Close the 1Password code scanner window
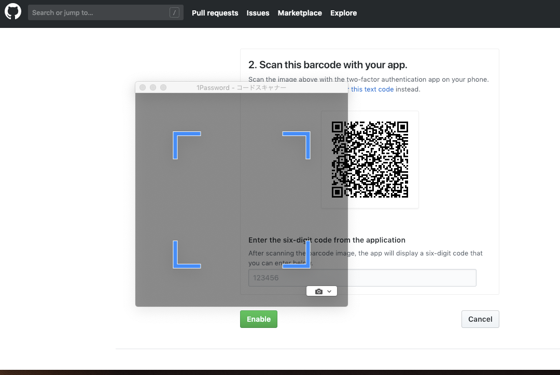Viewport: 560px width, 375px height. 143,88
